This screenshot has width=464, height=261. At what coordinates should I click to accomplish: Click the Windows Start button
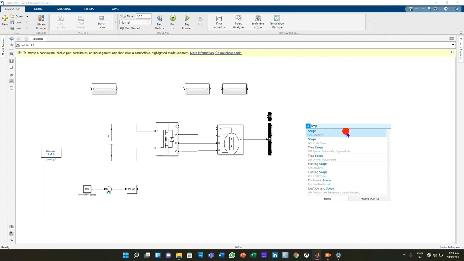click(x=126, y=255)
